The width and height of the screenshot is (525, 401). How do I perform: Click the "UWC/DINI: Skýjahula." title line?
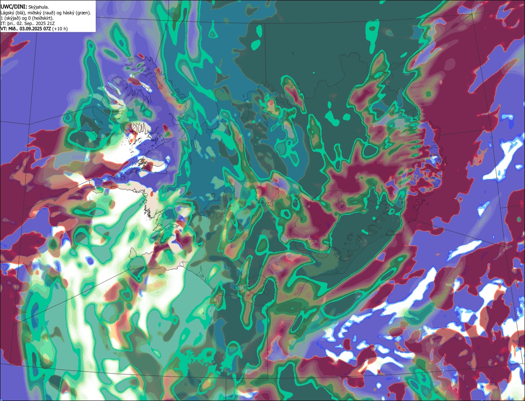25,7
